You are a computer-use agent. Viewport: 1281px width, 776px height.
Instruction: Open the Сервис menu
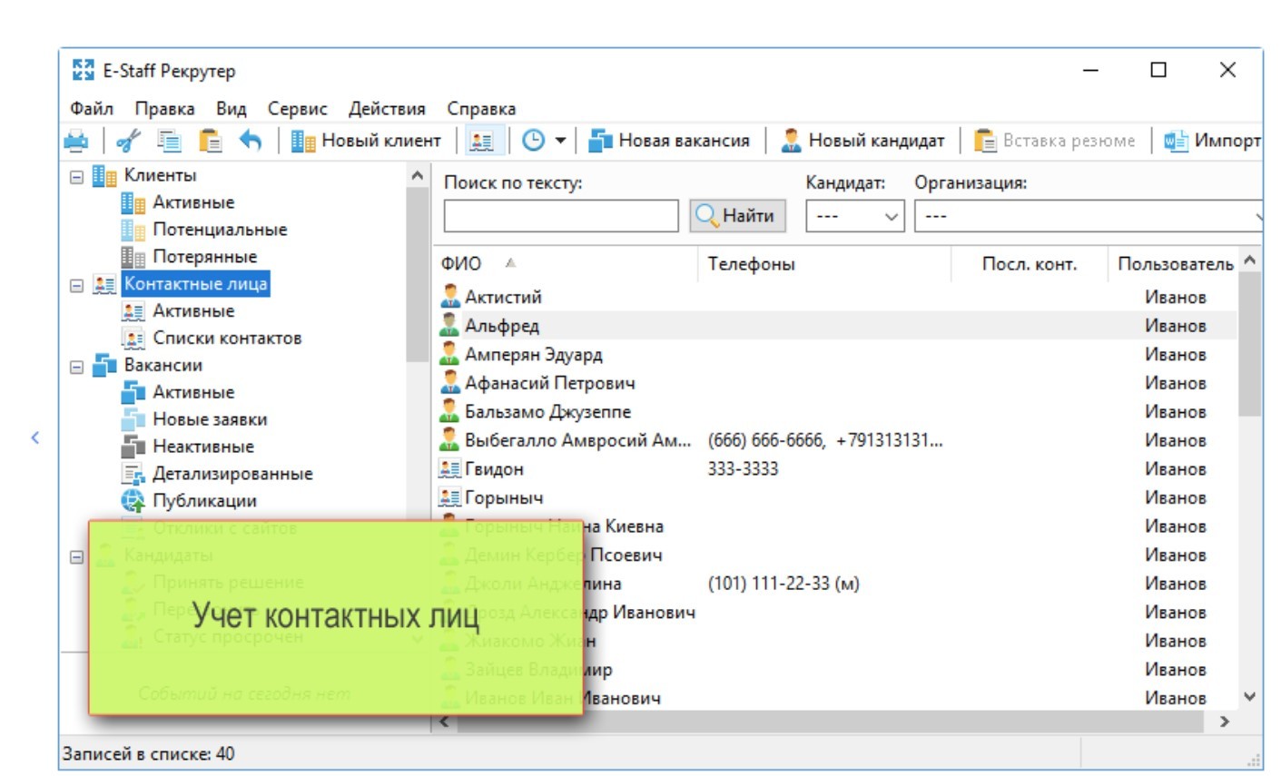click(297, 109)
